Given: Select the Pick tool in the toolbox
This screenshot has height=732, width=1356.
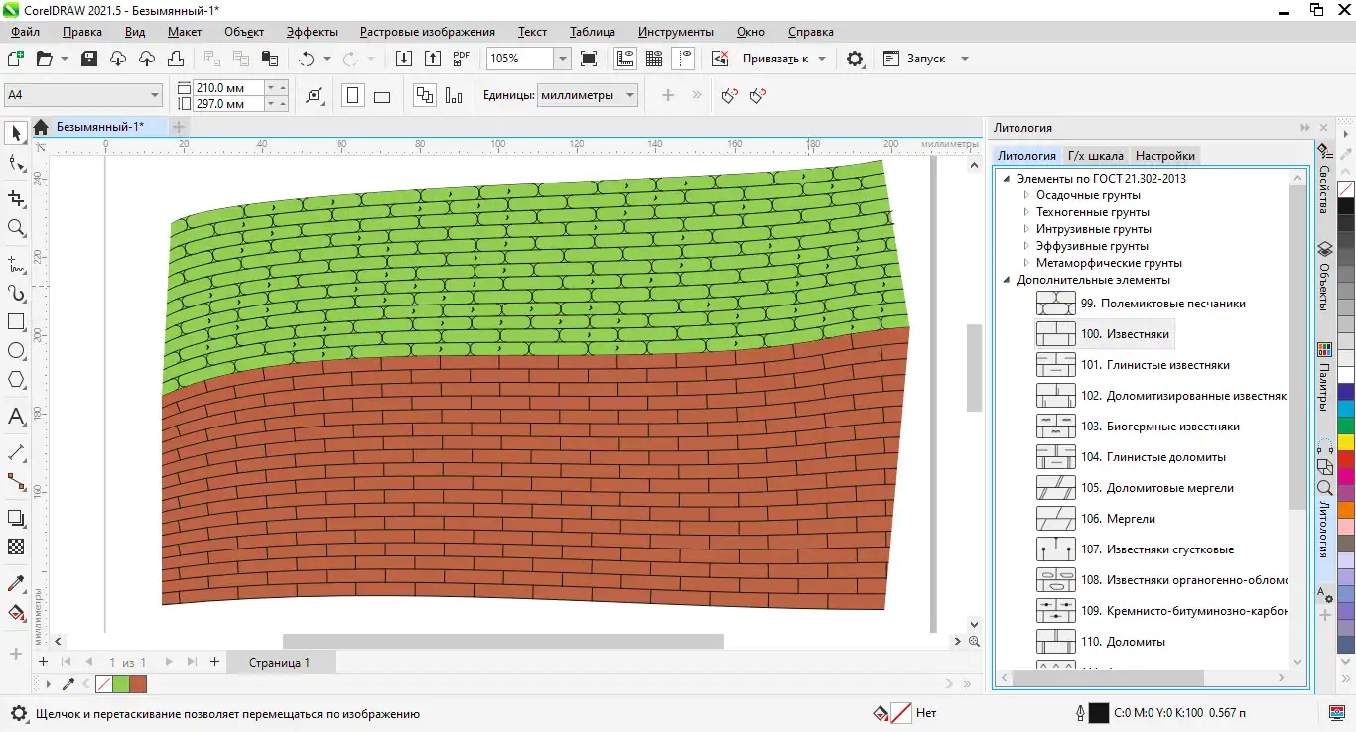Looking at the screenshot, I should point(16,133).
